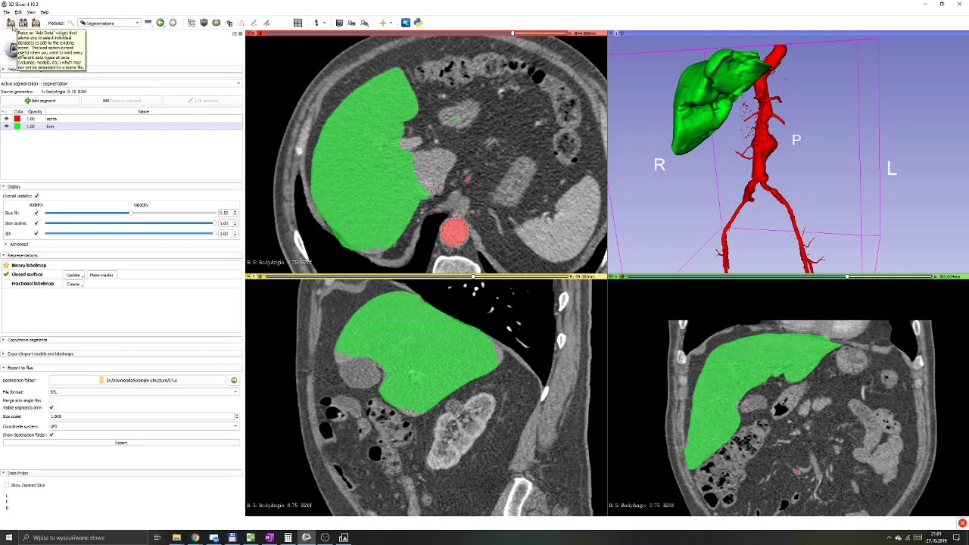
Task: Open File format STL dropdown
Action: click(x=144, y=392)
